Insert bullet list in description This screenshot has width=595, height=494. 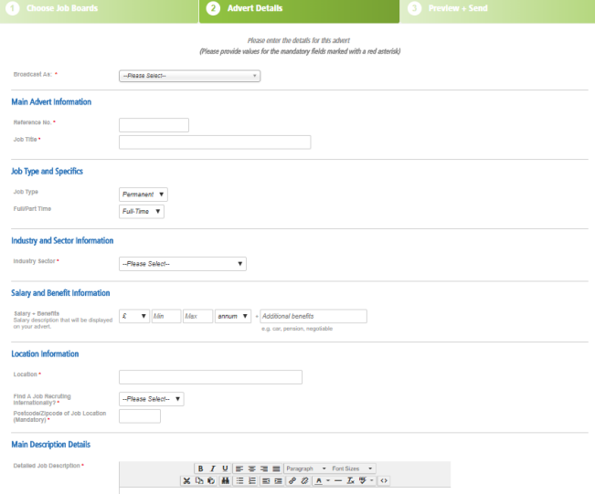pyautogui.click(x=239, y=480)
